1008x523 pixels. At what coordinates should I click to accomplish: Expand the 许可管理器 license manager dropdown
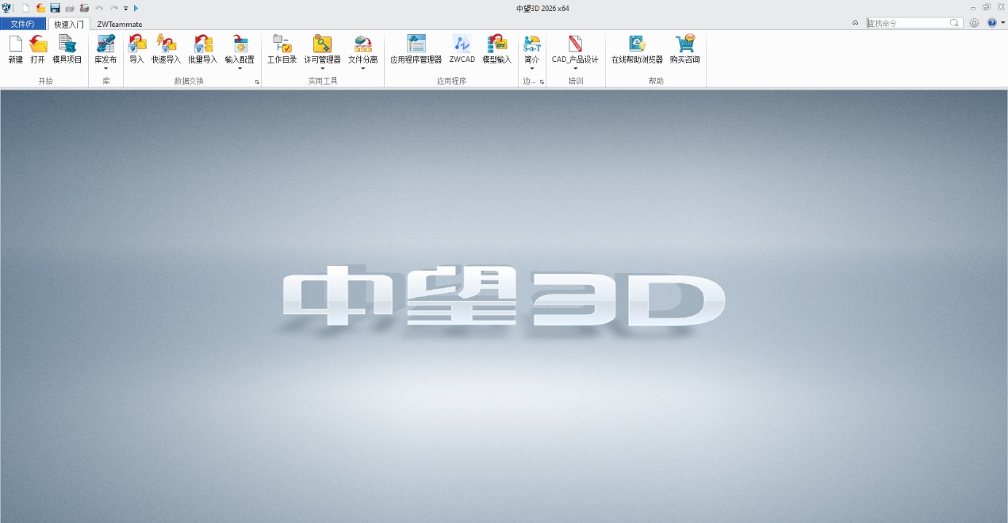point(322,69)
